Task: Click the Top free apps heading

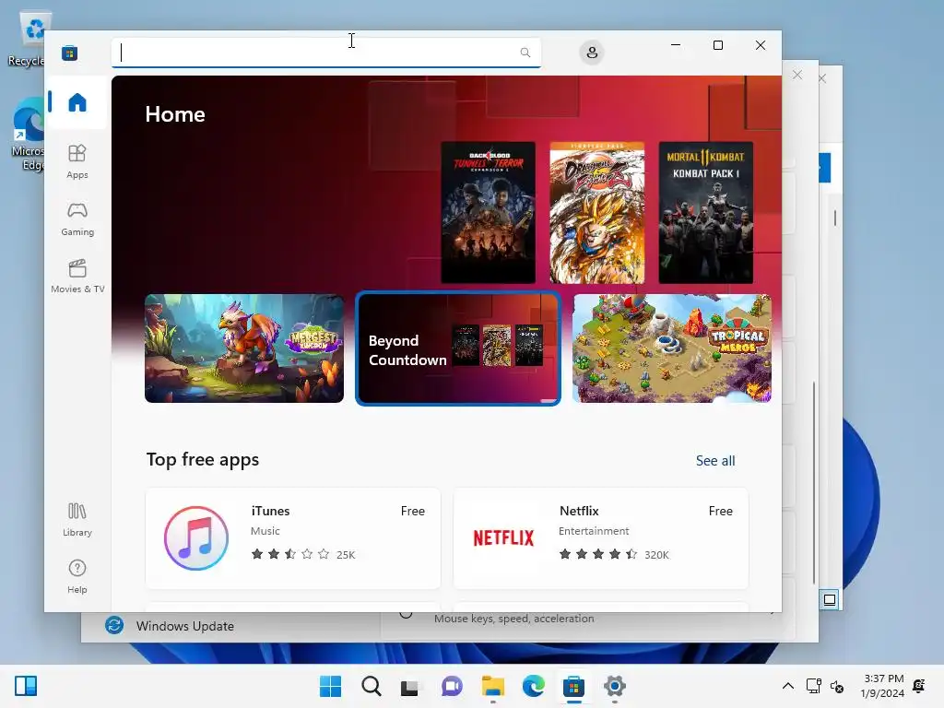Action: pos(202,460)
